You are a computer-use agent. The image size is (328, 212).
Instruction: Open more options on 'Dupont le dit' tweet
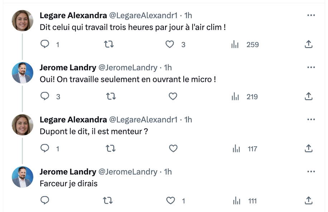pos(311,120)
